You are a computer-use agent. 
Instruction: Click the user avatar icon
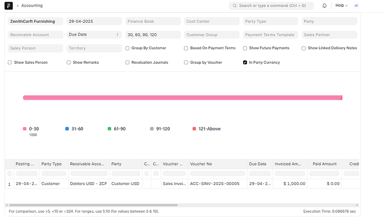point(356,6)
